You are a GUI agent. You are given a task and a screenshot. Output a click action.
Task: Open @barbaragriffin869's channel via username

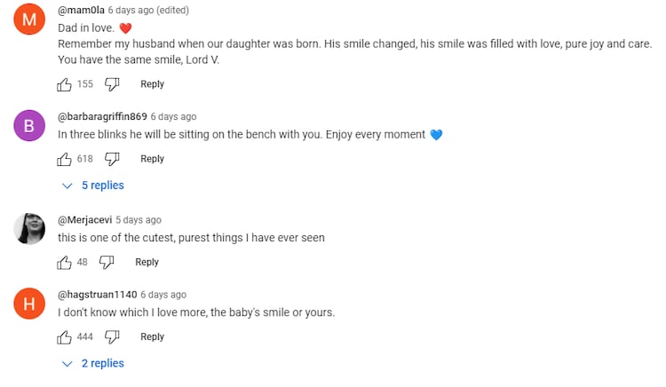click(x=102, y=116)
